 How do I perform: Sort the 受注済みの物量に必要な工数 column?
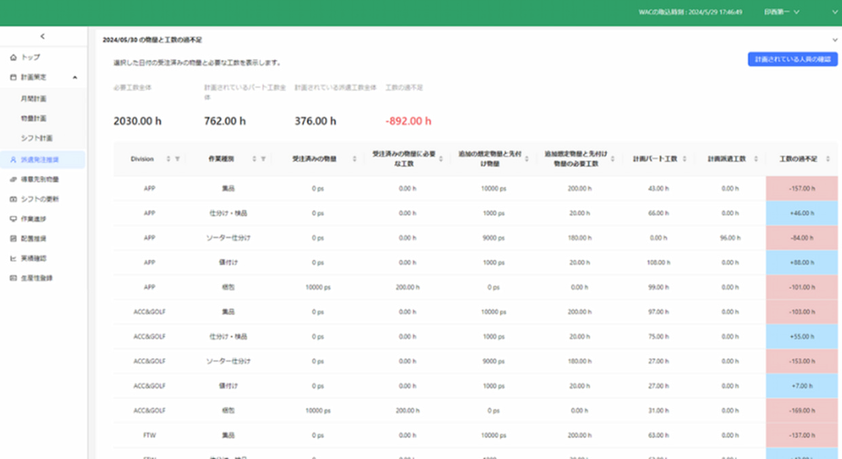(441, 159)
